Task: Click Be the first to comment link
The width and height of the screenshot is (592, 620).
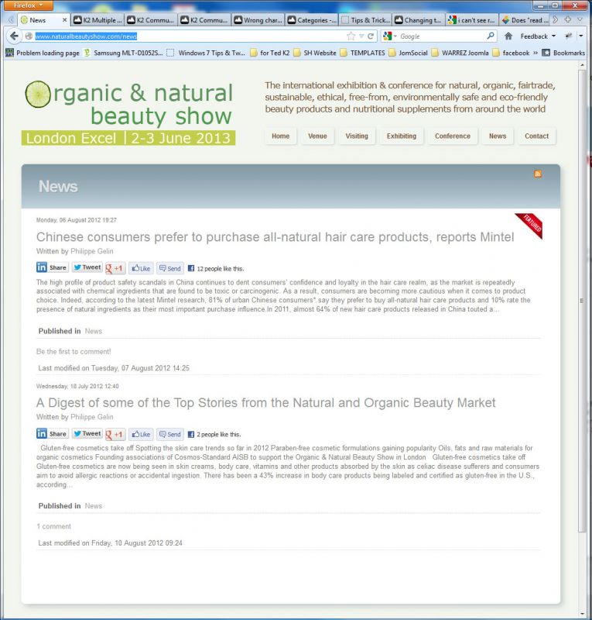Action: 74,352
